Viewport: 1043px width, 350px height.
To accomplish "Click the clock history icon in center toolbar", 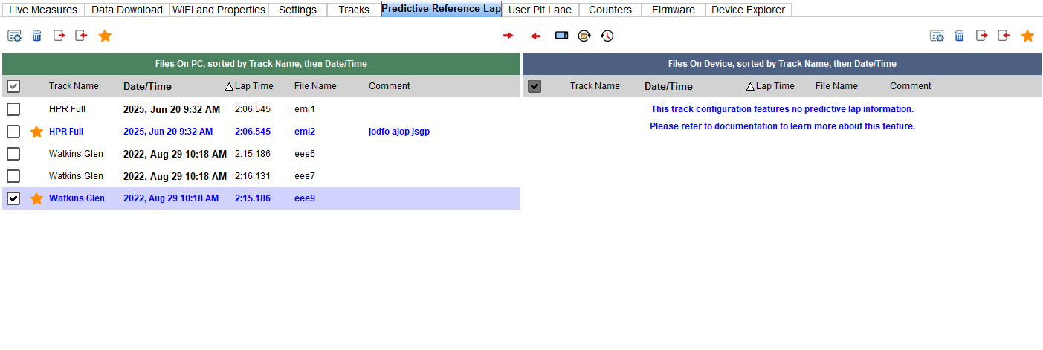I will 607,36.
